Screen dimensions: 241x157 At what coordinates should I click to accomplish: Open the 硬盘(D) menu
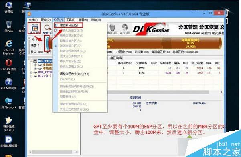click(46, 20)
